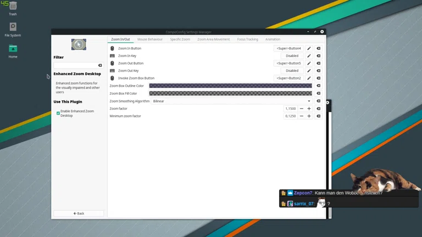422x237 pixels.
Task: Click the Invoke Zoom Box Button label
Action: coord(136,78)
